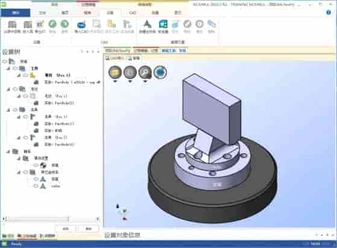Click the left button below the tree panel

click(66, 229)
